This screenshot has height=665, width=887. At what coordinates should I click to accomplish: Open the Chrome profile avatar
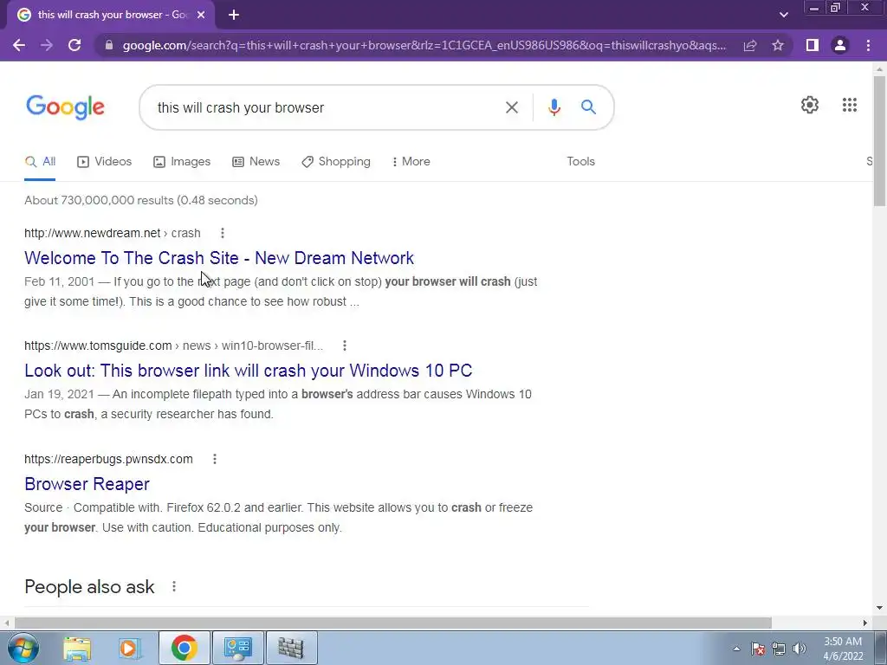pyautogui.click(x=840, y=45)
